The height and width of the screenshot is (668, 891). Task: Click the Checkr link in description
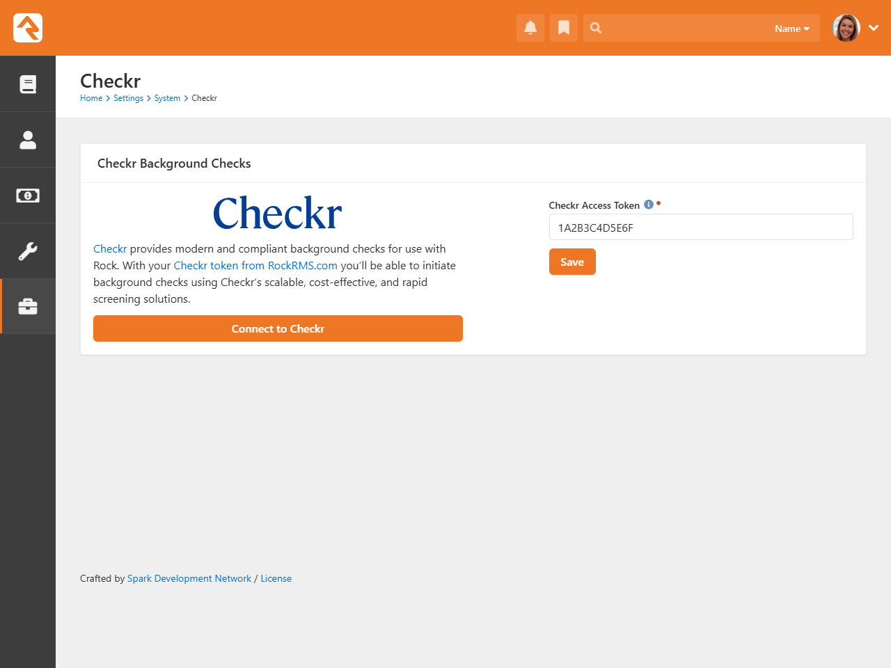110,248
